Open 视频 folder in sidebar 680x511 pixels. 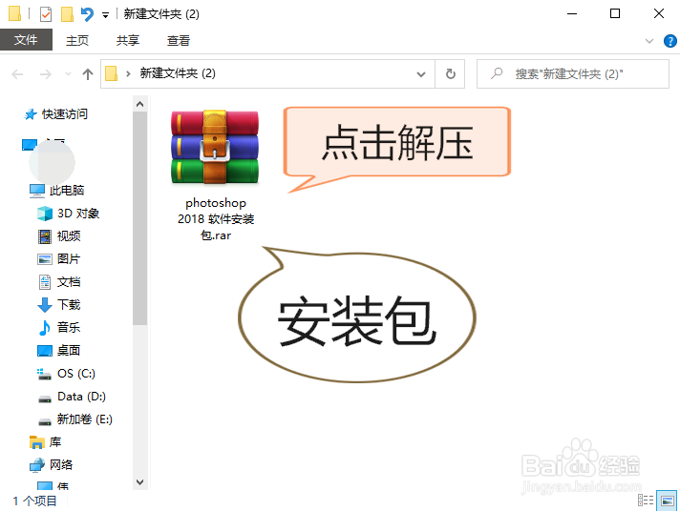point(69,236)
